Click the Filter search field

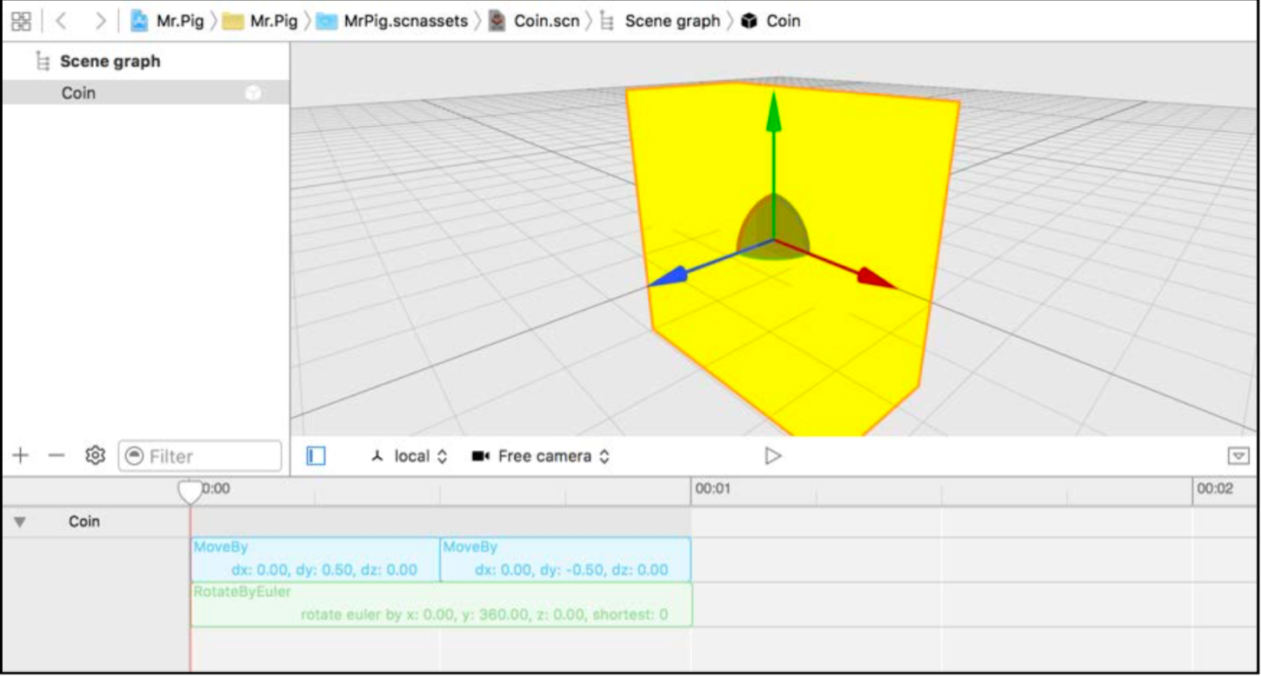tap(200, 456)
